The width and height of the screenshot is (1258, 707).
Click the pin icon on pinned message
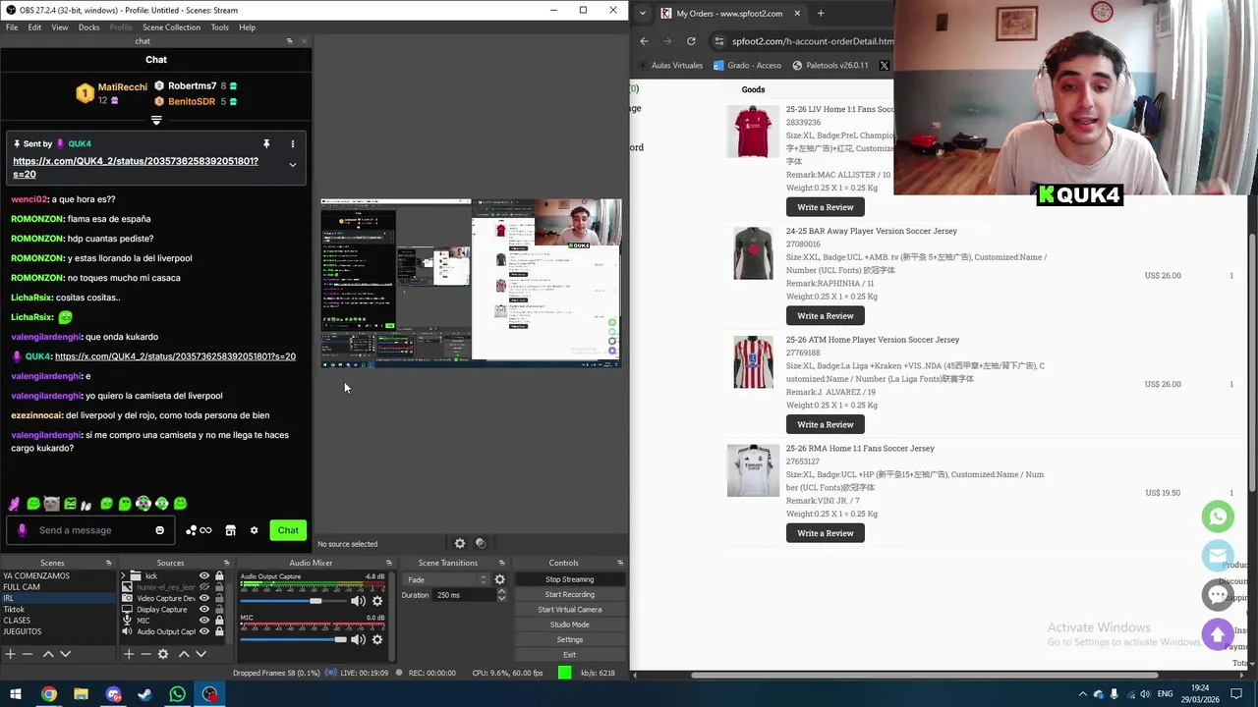pos(265,144)
